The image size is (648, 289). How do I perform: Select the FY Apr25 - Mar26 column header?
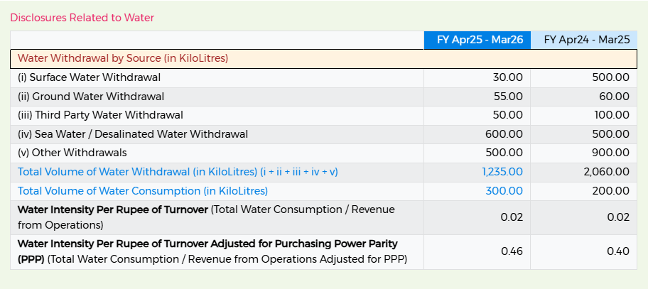coord(477,40)
